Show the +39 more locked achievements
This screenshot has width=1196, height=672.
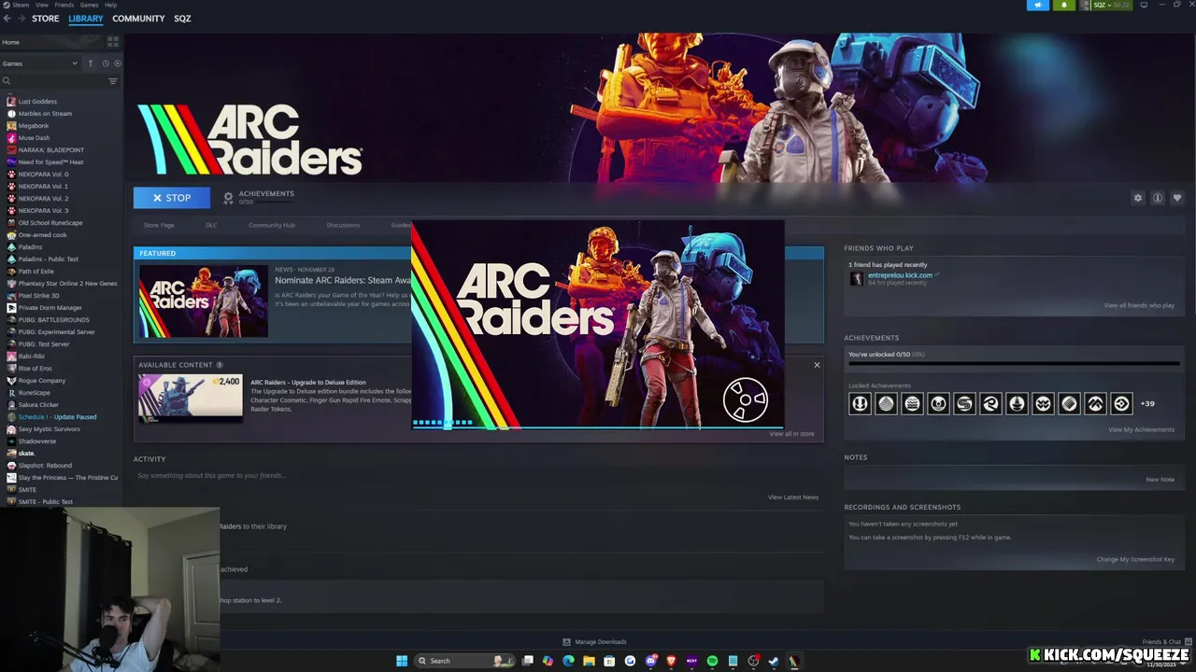(x=1147, y=403)
